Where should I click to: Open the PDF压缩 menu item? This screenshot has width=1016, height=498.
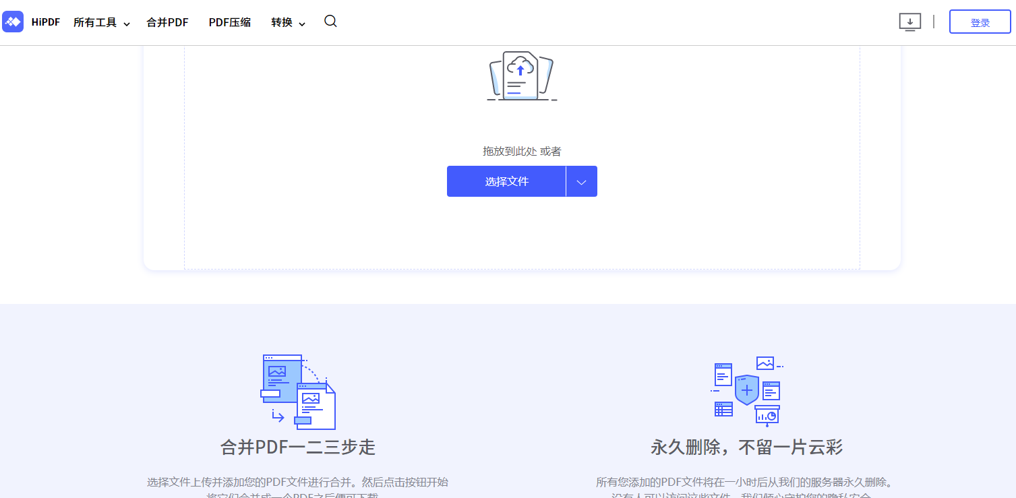(x=229, y=22)
